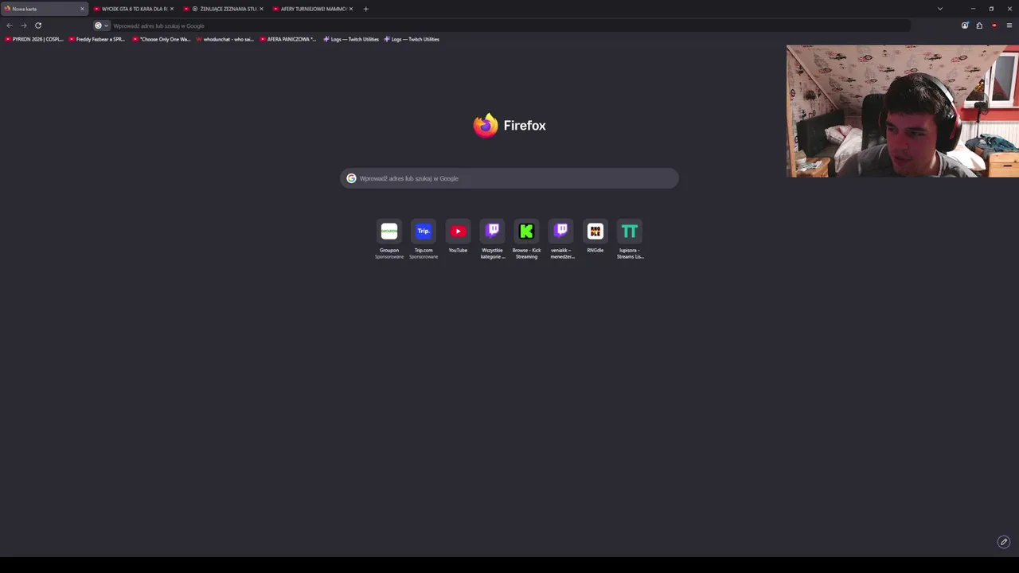Go back using the back arrow

coord(10,25)
